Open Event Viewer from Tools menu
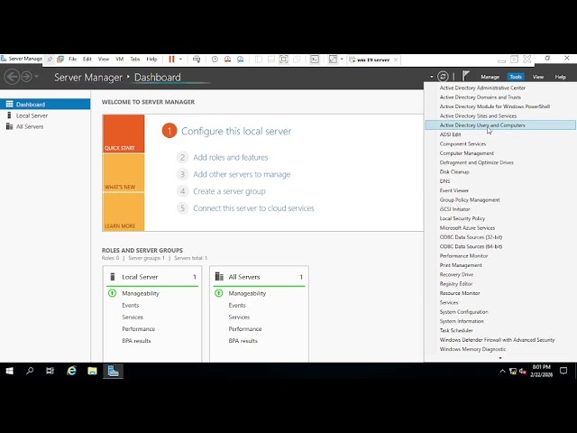Image resolution: width=577 pixels, height=433 pixels. tap(454, 190)
